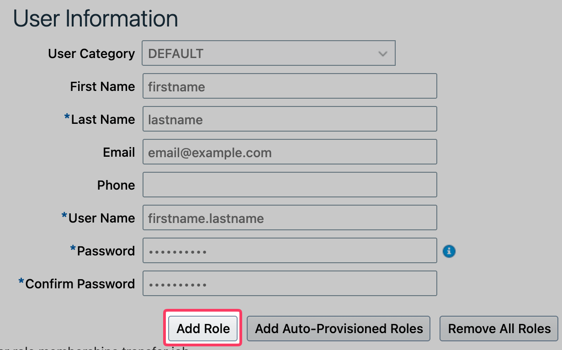This screenshot has height=350, width=562.
Task: Click the Last Name label
Action: pyautogui.click(x=103, y=119)
